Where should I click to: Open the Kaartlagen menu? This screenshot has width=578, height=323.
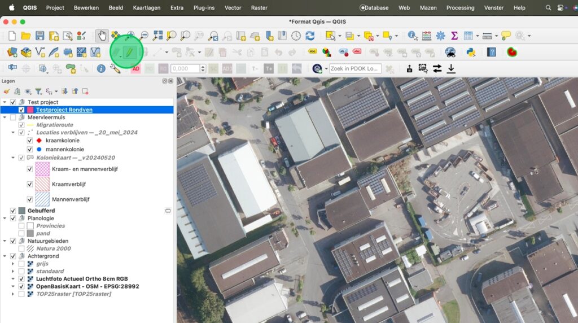click(x=146, y=8)
